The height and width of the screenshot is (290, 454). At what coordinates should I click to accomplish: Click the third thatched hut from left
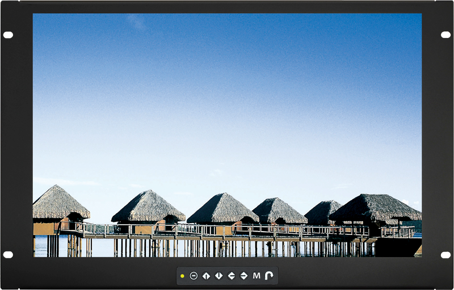222,209
